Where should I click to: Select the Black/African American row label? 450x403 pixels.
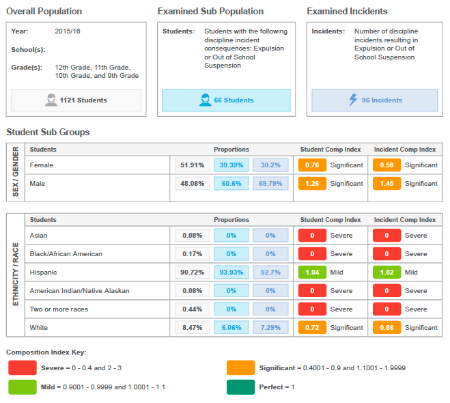coord(66,253)
